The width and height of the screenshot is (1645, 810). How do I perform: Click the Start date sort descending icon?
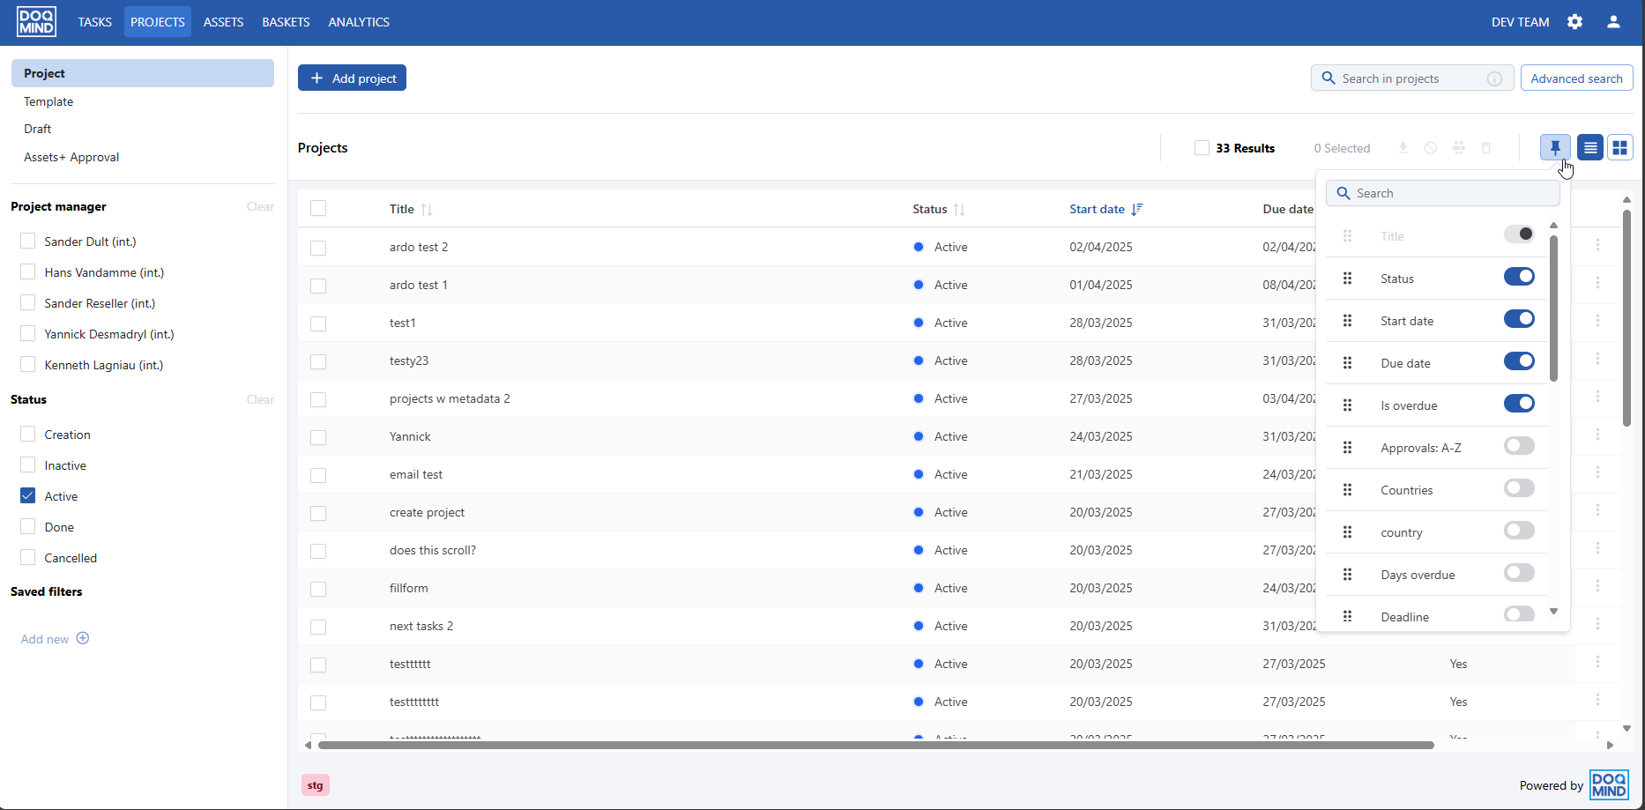point(1137,210)
